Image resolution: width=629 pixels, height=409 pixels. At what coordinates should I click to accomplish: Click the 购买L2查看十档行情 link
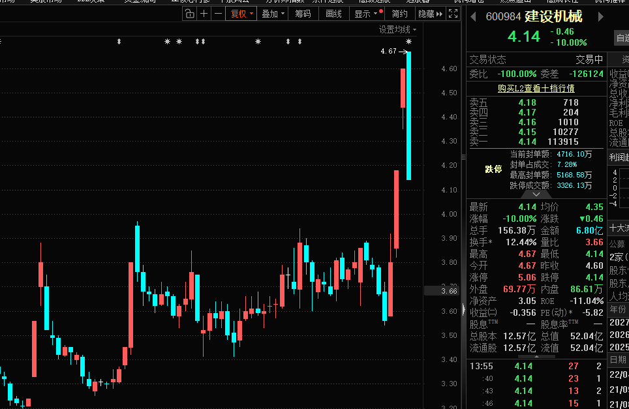pyautogui.click(x=536, y=88)
